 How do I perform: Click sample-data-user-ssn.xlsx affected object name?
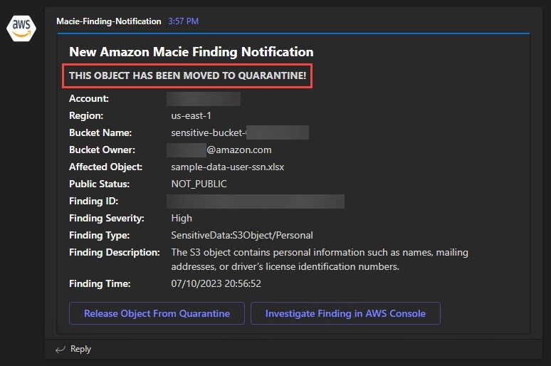tap(227, 167)
